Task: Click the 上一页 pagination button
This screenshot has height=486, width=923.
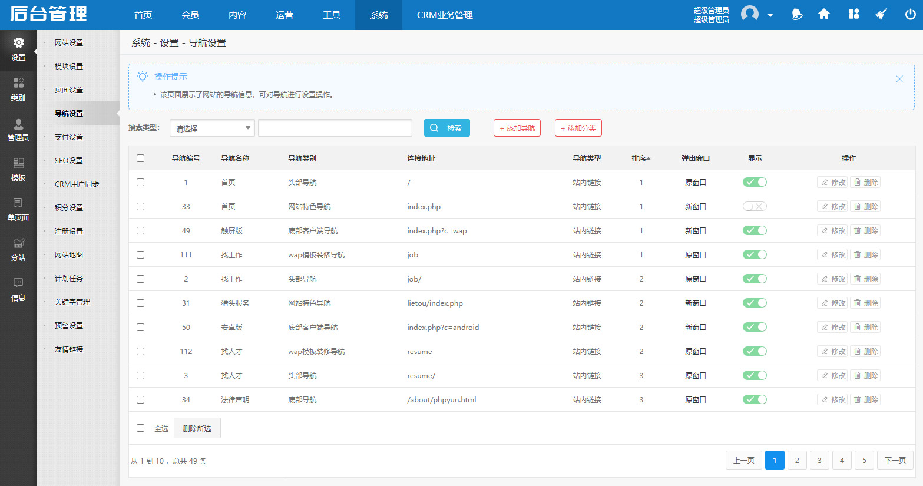Action: point(744,460)
